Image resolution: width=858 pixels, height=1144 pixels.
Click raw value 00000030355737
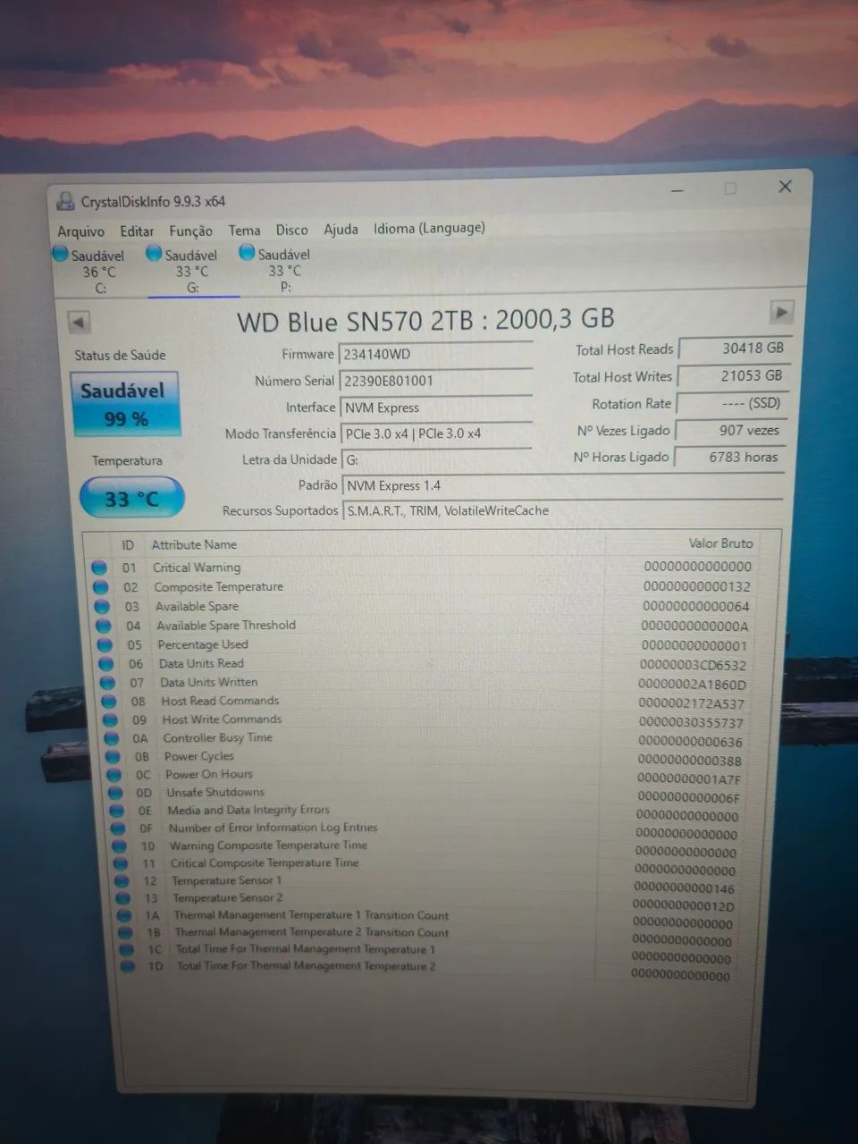pyautogui.click(x=691, y=722)
